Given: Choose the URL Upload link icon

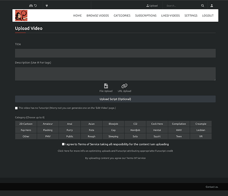Looking at the screenshot, I should [125, 86].
